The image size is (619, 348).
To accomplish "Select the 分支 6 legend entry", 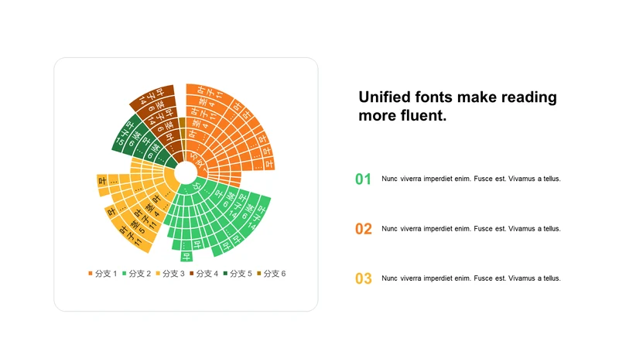I will tap(272, 274).
